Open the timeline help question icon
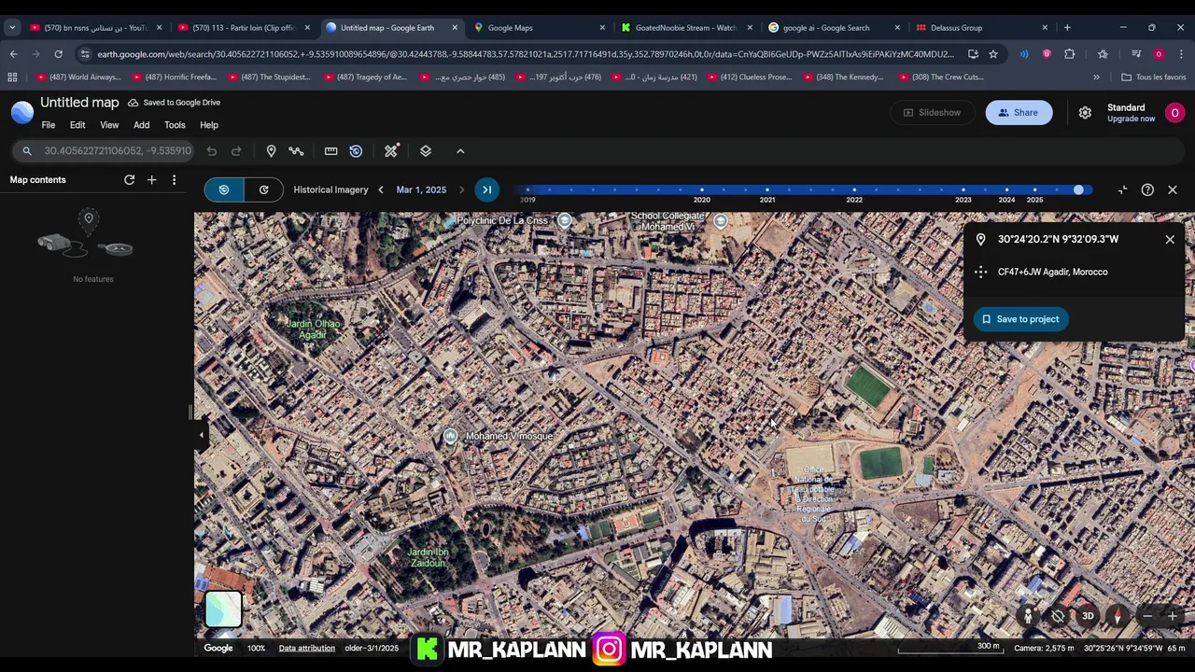 pyautogui.click(x=1147, y=189)
